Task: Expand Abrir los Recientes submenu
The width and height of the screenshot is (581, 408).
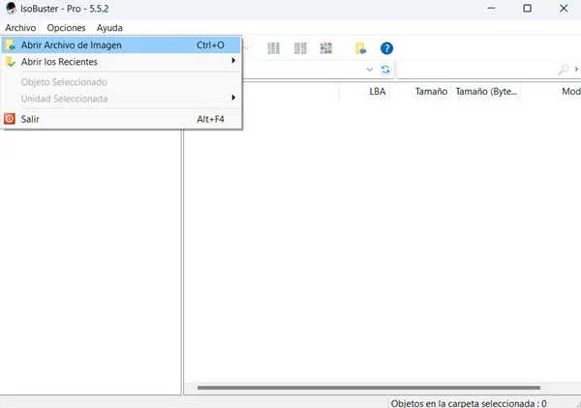Action: [x=121, y=62]
